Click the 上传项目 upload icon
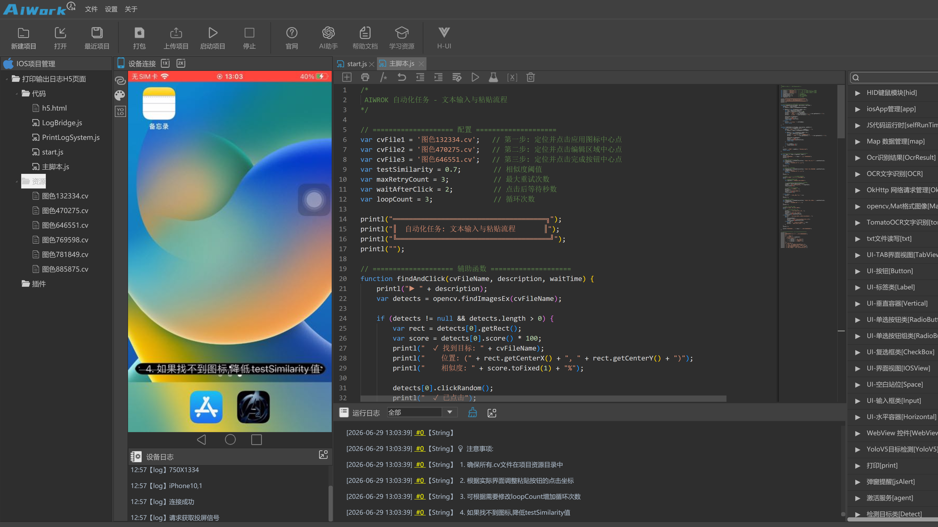 [x=176, y=38]
